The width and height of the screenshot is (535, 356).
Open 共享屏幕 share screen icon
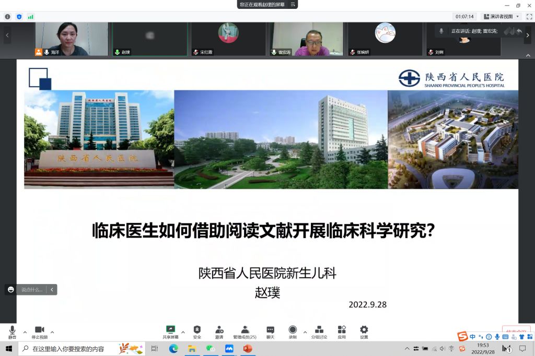point(170,331)
